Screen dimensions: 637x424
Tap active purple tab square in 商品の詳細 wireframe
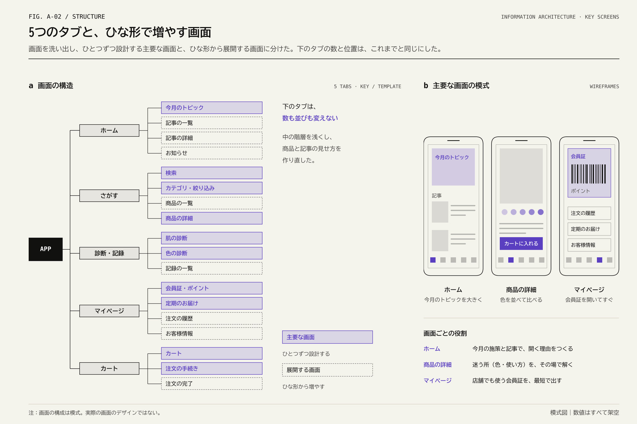point(511,260)
